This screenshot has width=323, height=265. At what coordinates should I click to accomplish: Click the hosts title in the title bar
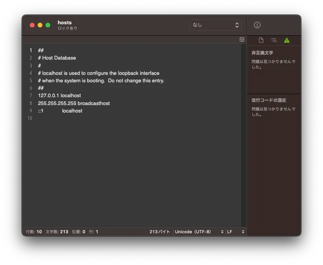[65, 23]
